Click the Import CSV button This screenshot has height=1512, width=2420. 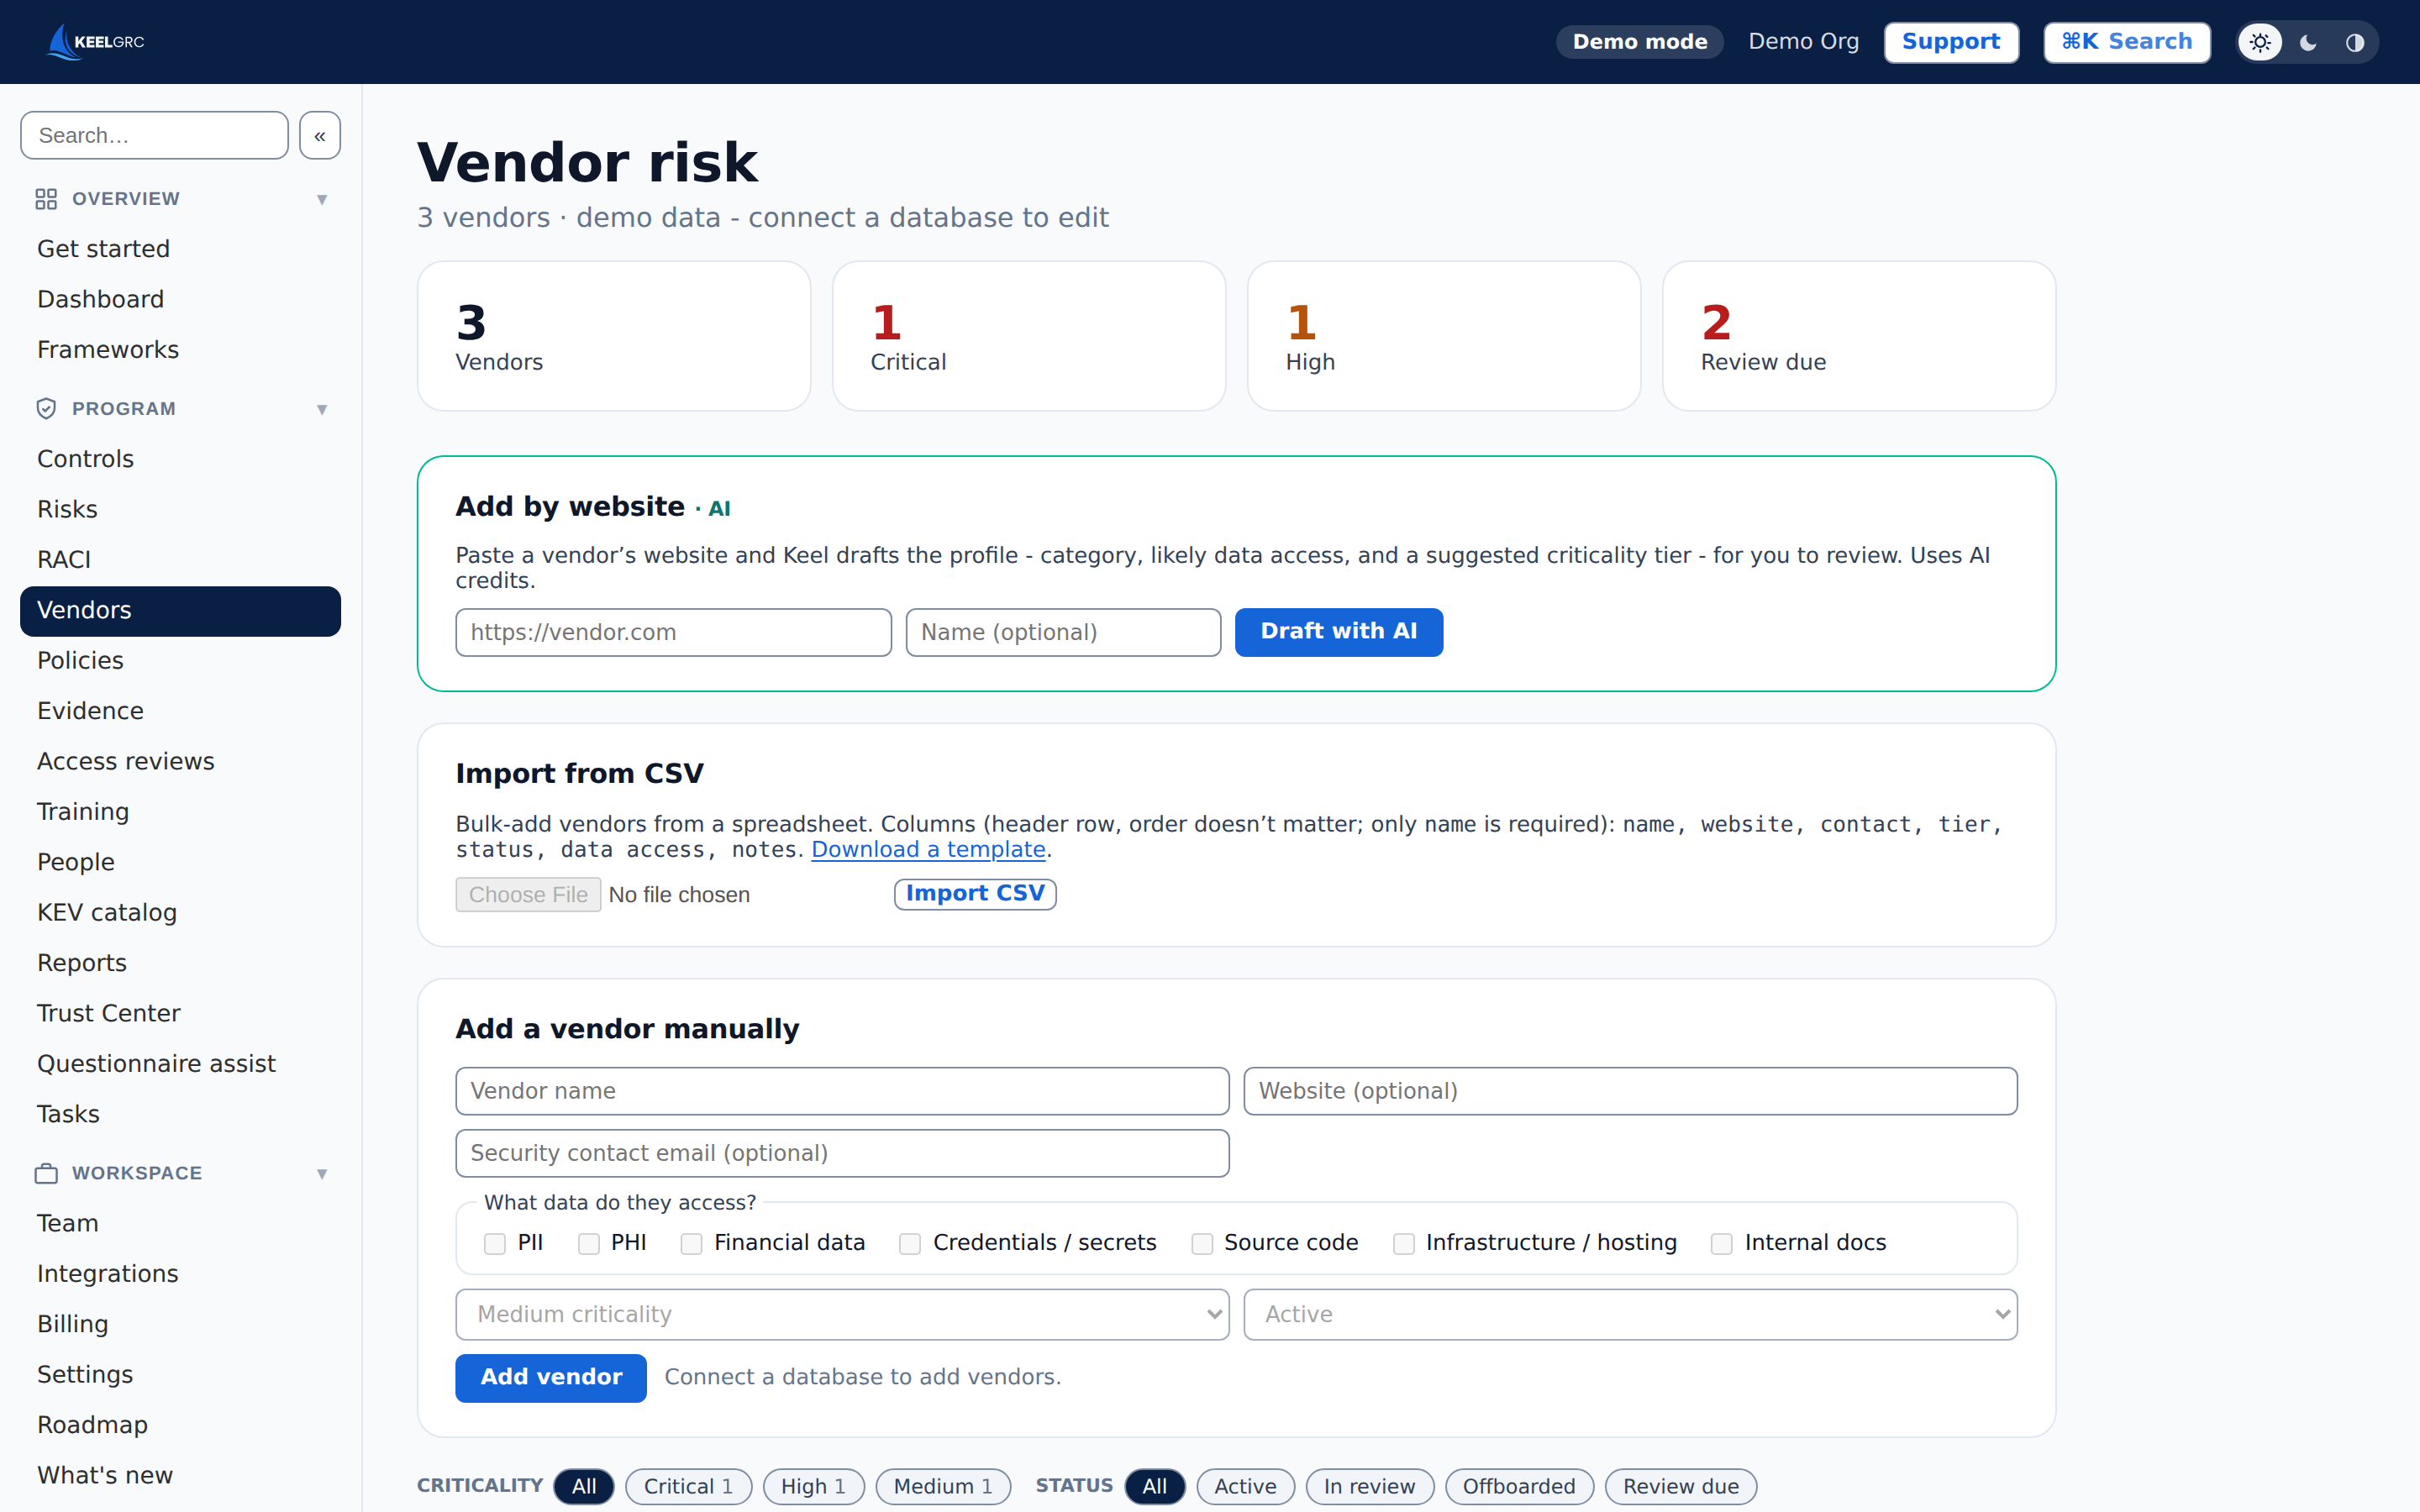pos(975,894)
